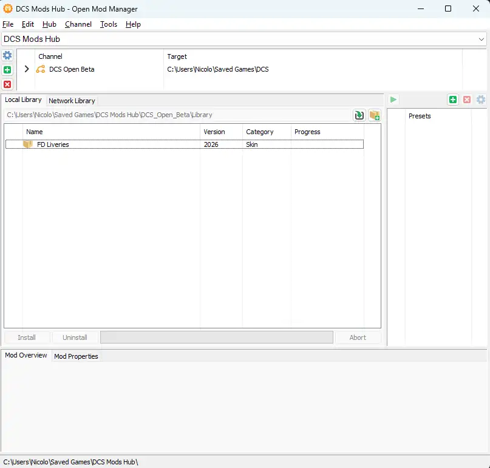The height and width of the screenshot is (468, 490).
Task: Open the Tools menu
Action: point(109,24)
